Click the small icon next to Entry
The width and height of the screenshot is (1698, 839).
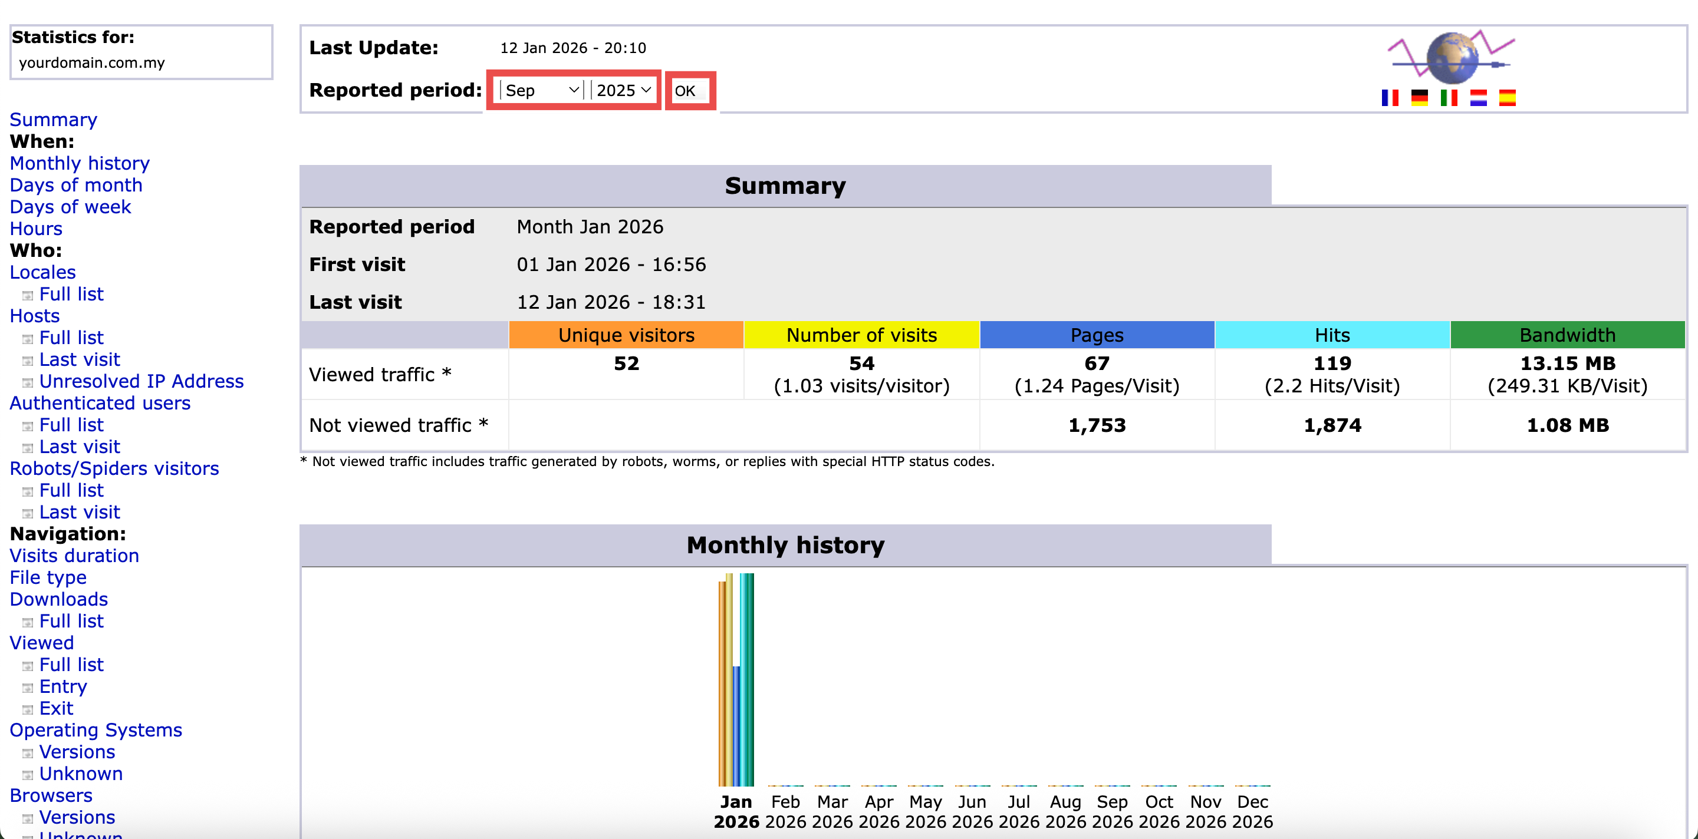point(28,688)
